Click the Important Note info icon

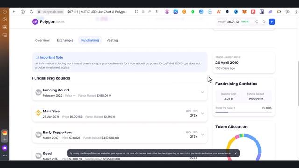coord(37,57)
